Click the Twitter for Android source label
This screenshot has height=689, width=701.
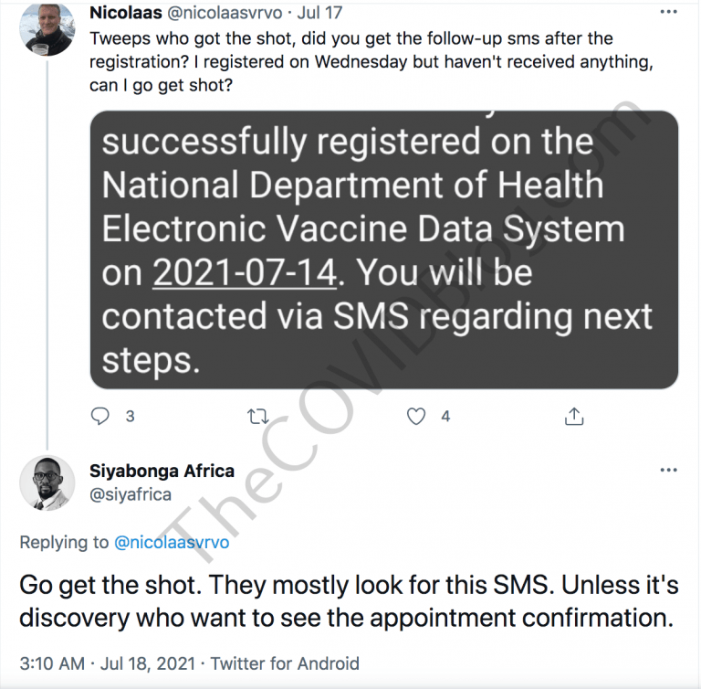[x=287, y=663]
